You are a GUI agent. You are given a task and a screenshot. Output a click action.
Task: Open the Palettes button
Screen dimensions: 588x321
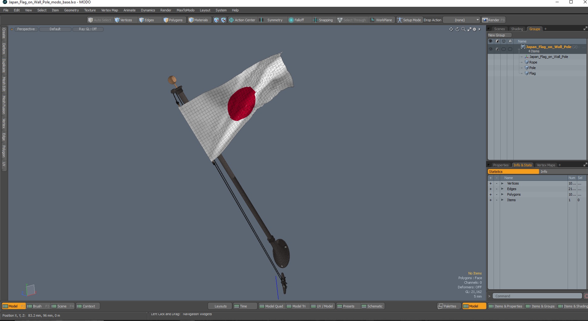pos(449,306)
